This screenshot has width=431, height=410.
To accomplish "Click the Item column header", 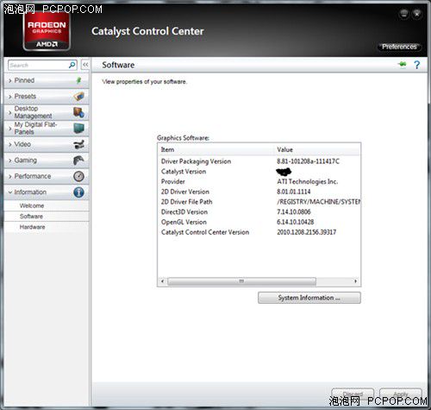I will pos(216,150).
